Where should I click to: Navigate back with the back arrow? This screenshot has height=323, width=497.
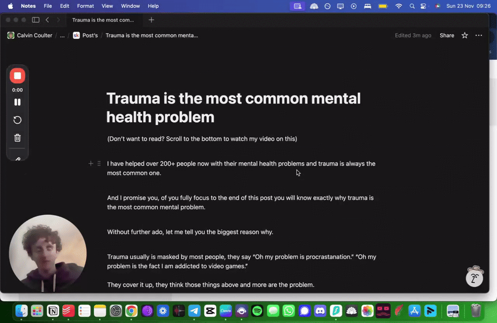pos(47,20)
